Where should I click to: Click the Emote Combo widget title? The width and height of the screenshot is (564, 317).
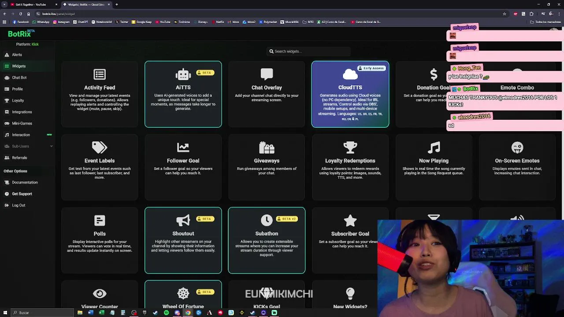point(517,88)
